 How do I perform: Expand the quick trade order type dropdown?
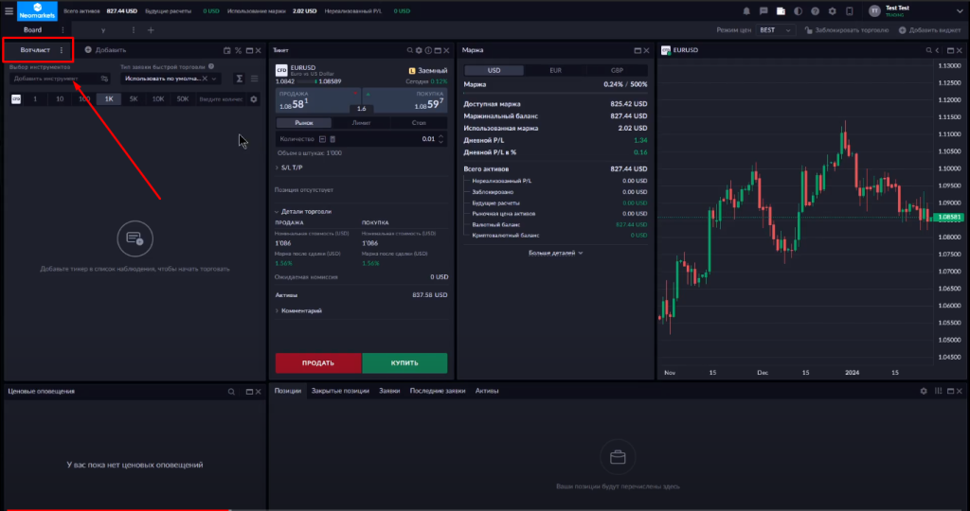[215, 79]
